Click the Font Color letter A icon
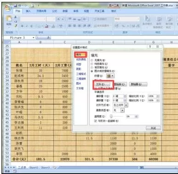Viewport: 178px width, 174px height. point(53,26)
